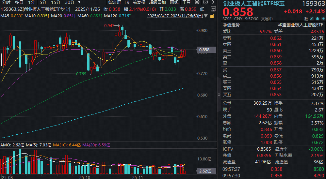Viewport: 326px width, 179px height.
Task: Click the pencil note icon
Action: click(x=312, y=19)
